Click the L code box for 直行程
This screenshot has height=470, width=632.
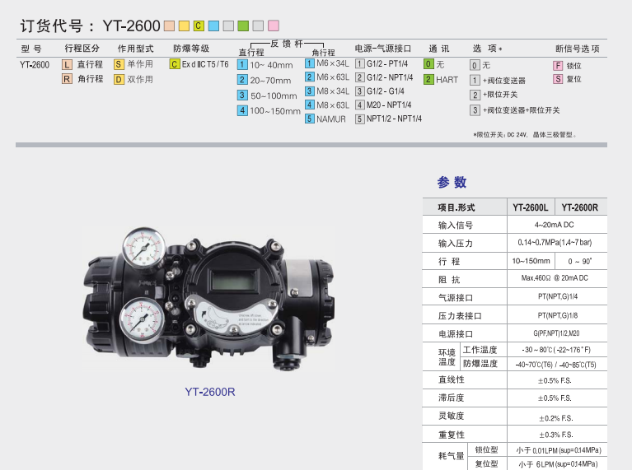click(68, 64)
